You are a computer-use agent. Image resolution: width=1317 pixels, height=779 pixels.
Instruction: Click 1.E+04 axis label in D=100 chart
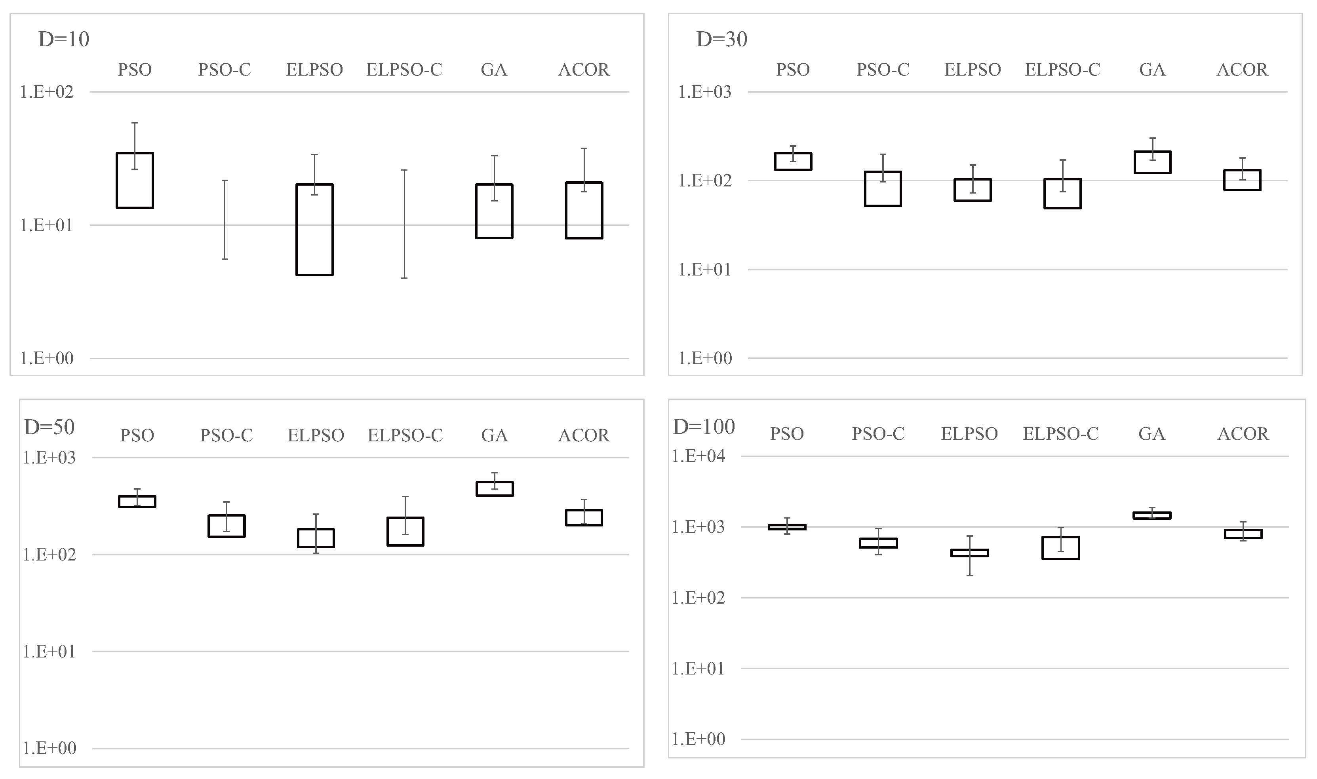coord(698,456)
